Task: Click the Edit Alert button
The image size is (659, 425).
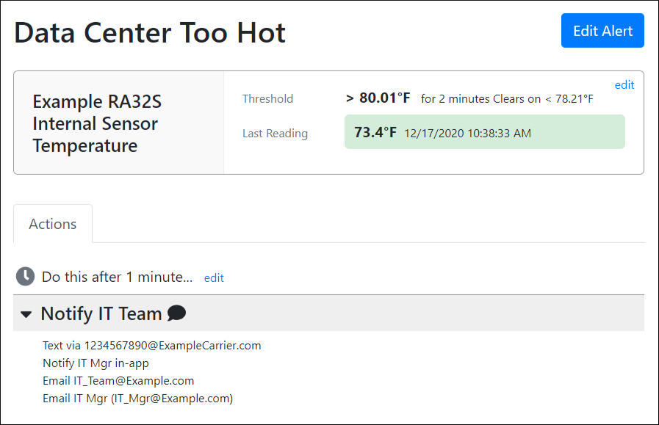Action: [x=602, y=31]
